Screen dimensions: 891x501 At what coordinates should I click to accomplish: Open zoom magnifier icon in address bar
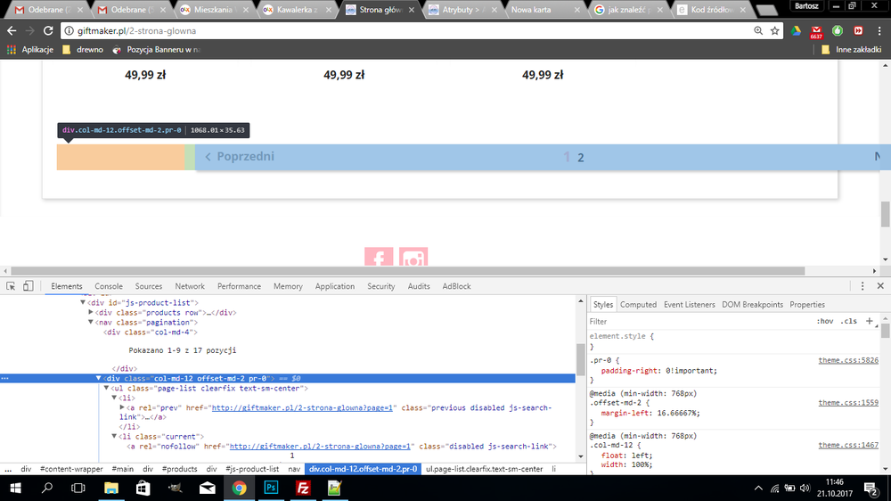tap(758, 30)
